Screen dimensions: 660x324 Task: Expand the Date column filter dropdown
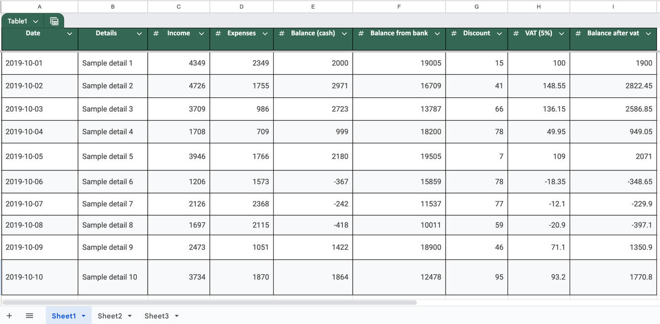click(70, 34)
